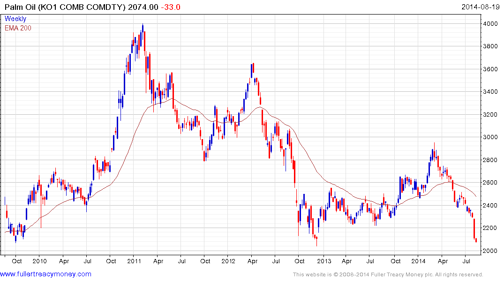The height and width of the screenshot is (281, 504).
Task: Click the 'Apr' label right after 2014
Action: [443, 261]
